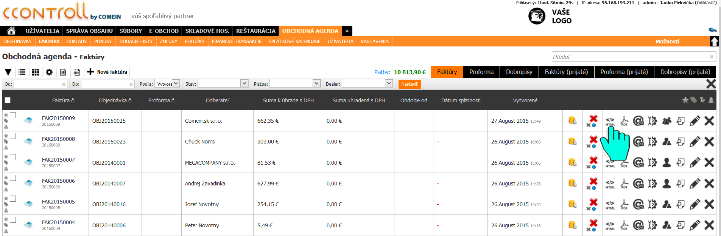Image resolution: width=721 pixels, height=236 pixels.
Task: Open the SKLADOVÉ HOS. menu
Action: click(x=207, y=31)
